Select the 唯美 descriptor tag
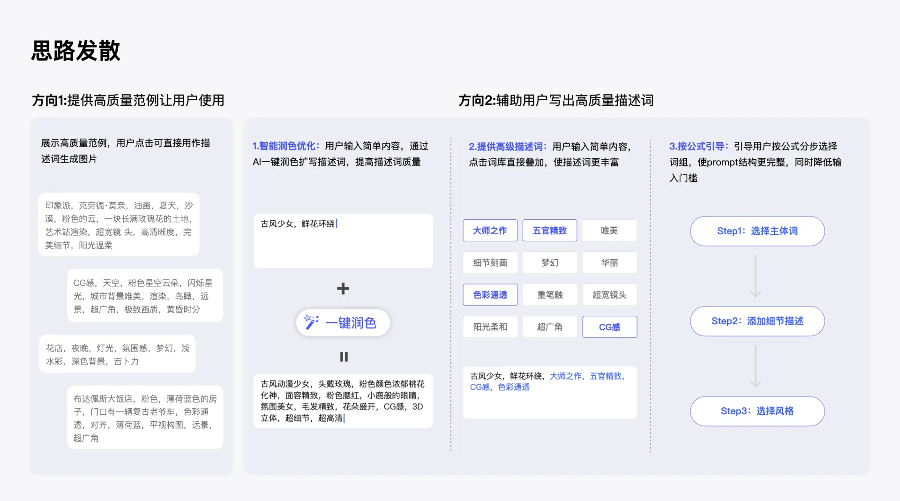900x501 pixels. [609, 230]
